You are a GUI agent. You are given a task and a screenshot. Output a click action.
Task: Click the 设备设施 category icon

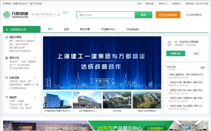pyautogui.click(x=6, y=78)
